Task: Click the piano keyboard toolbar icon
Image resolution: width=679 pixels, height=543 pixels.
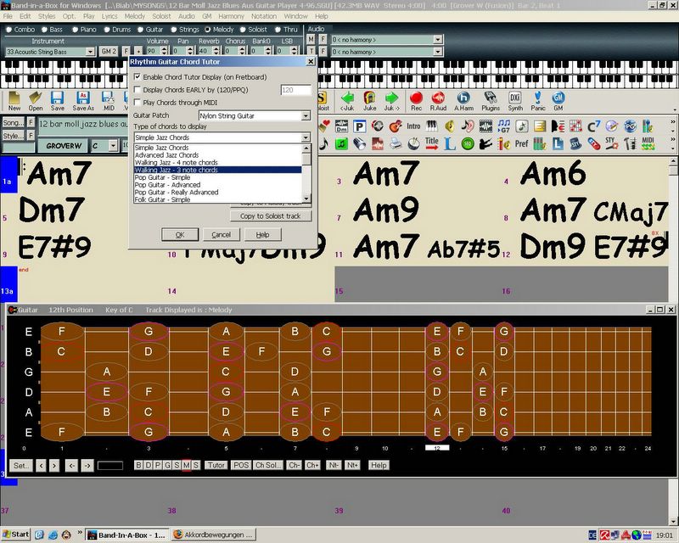Action: click(x=432, y=126)
